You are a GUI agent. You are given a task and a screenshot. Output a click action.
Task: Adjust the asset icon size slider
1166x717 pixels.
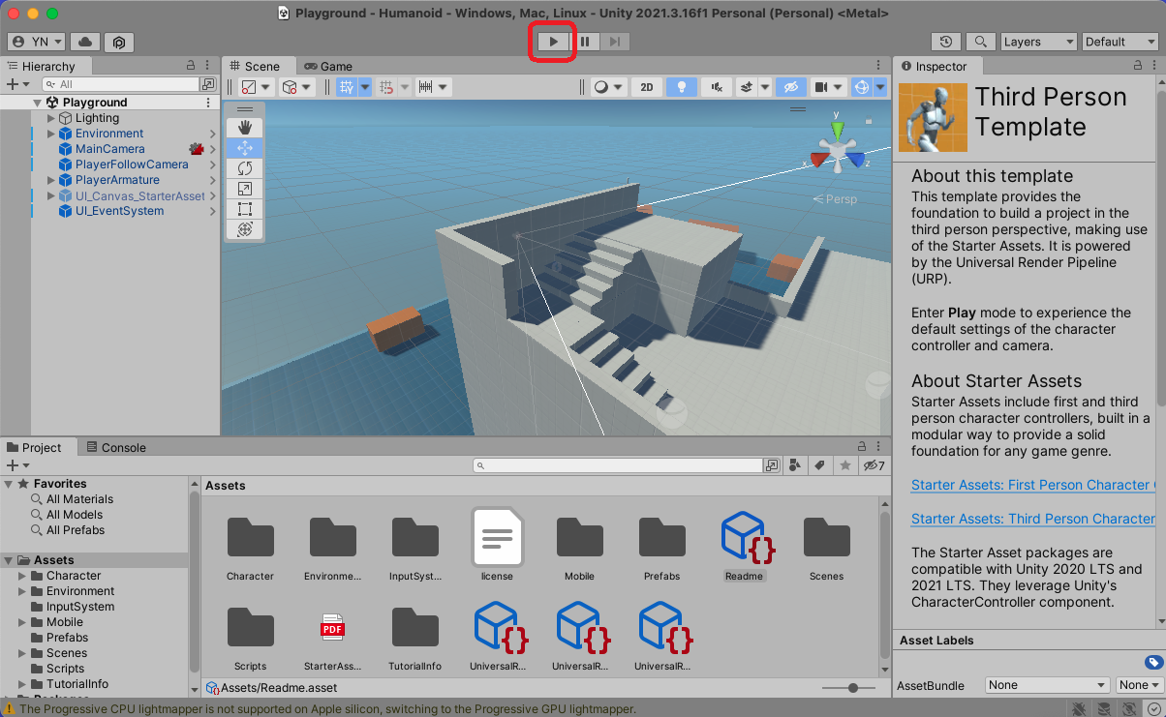coord(852,687)
